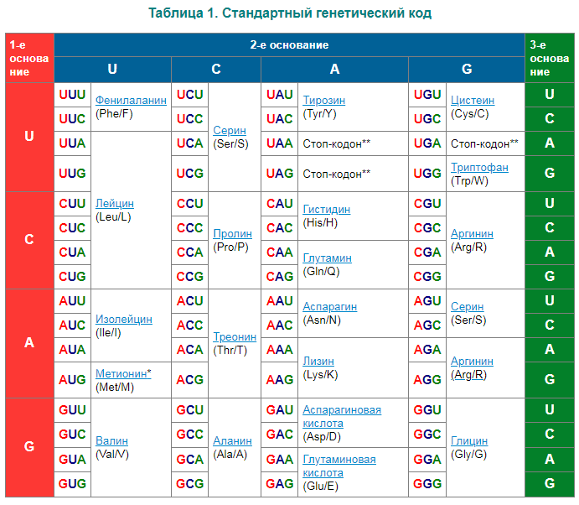This screenshot has height=505, width=579.
Task: Follow the Лизин link
Action: click(x=318, y=361)
